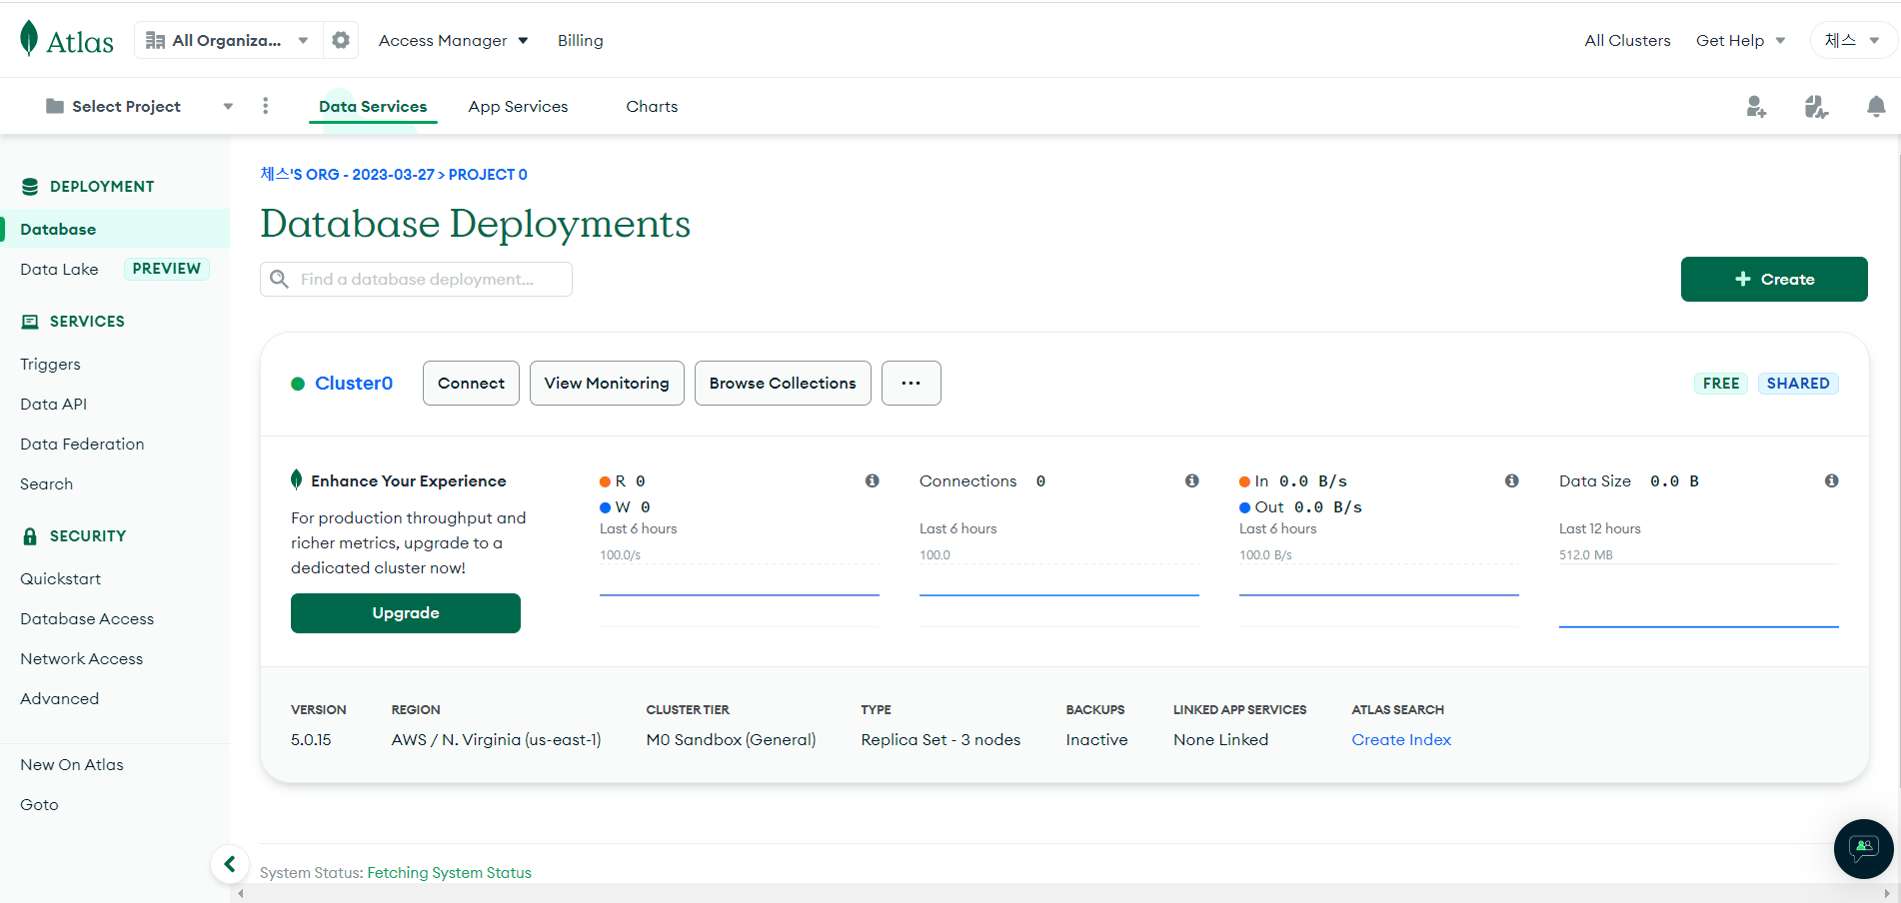Click the PREVIEW badge next to Data Lake
This screenshot has height=903, width=1901.
coord(167,269)
